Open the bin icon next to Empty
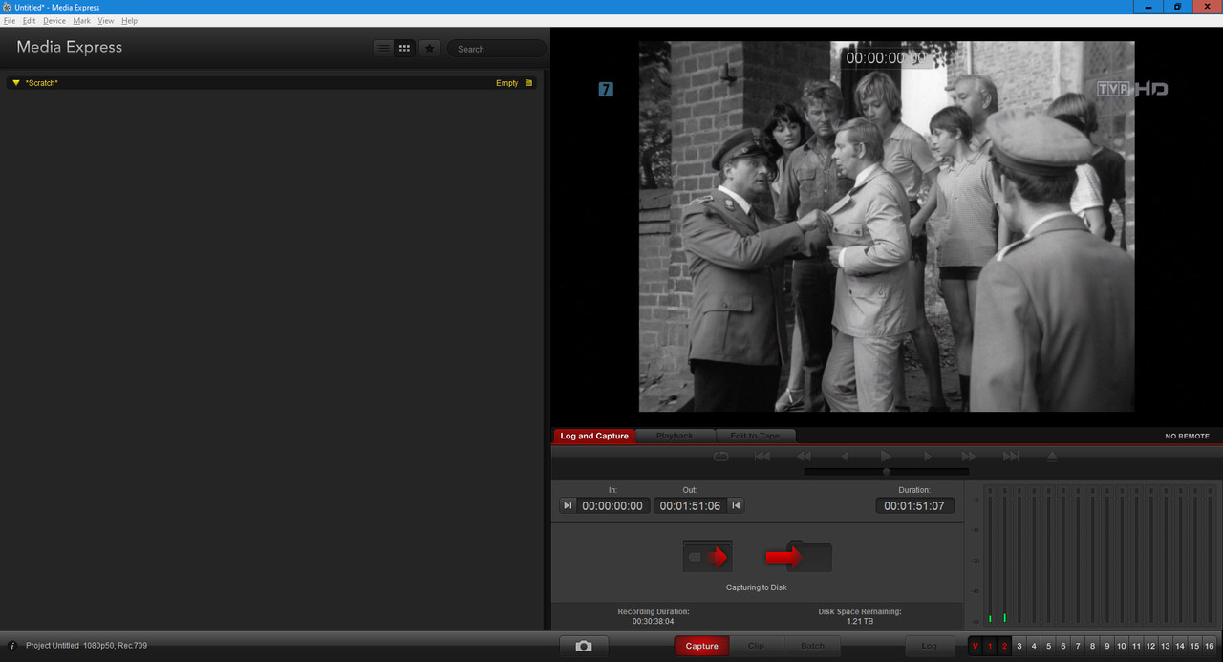 [x=529, y=83]
